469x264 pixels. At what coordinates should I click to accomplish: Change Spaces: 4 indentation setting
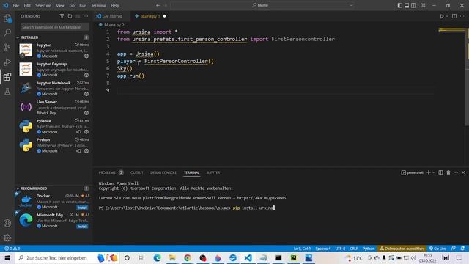[323, 249]
